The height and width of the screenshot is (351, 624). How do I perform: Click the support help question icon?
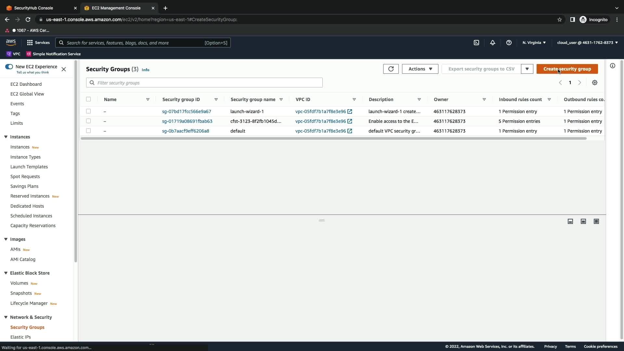[509, 43]
